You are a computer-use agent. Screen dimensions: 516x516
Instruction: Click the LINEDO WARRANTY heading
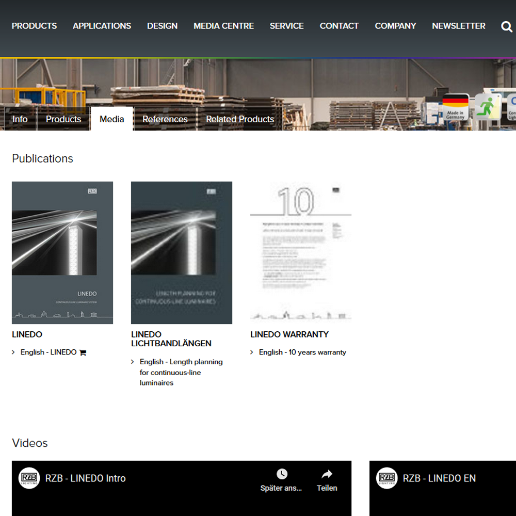click(289, 334)
